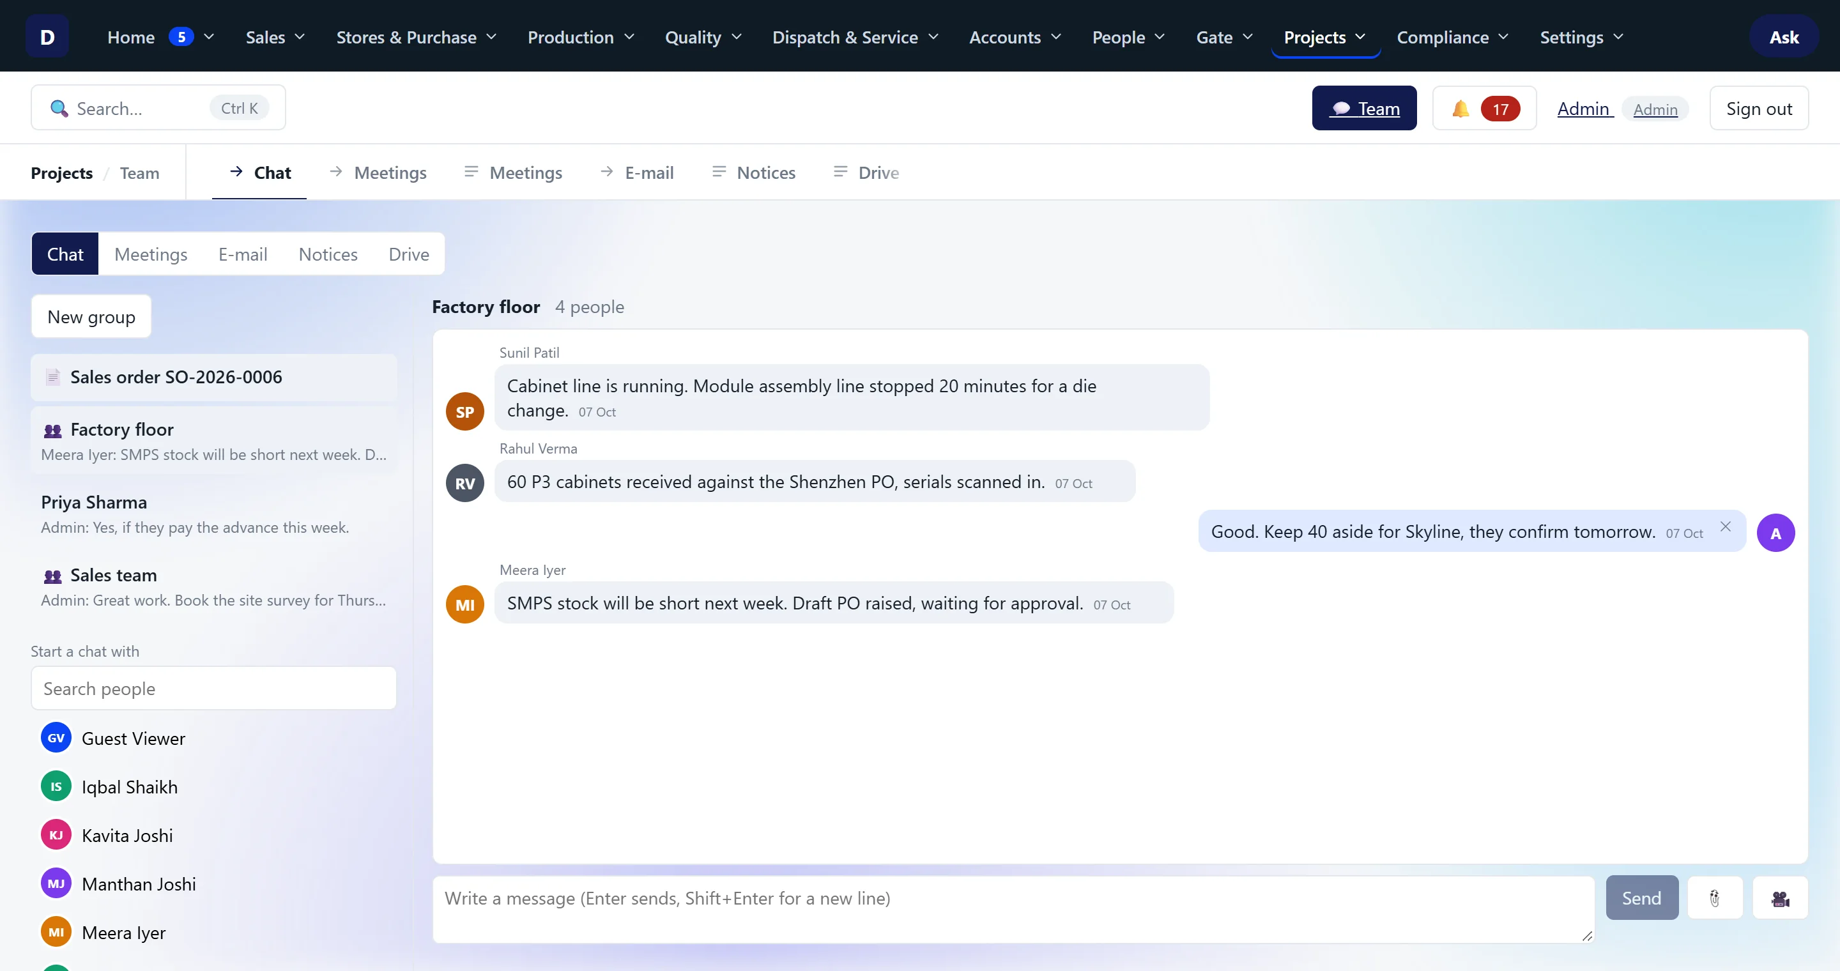Open the Gate dropdown
Viewport: 1840px width, 971px height.
pos(1224,36)
